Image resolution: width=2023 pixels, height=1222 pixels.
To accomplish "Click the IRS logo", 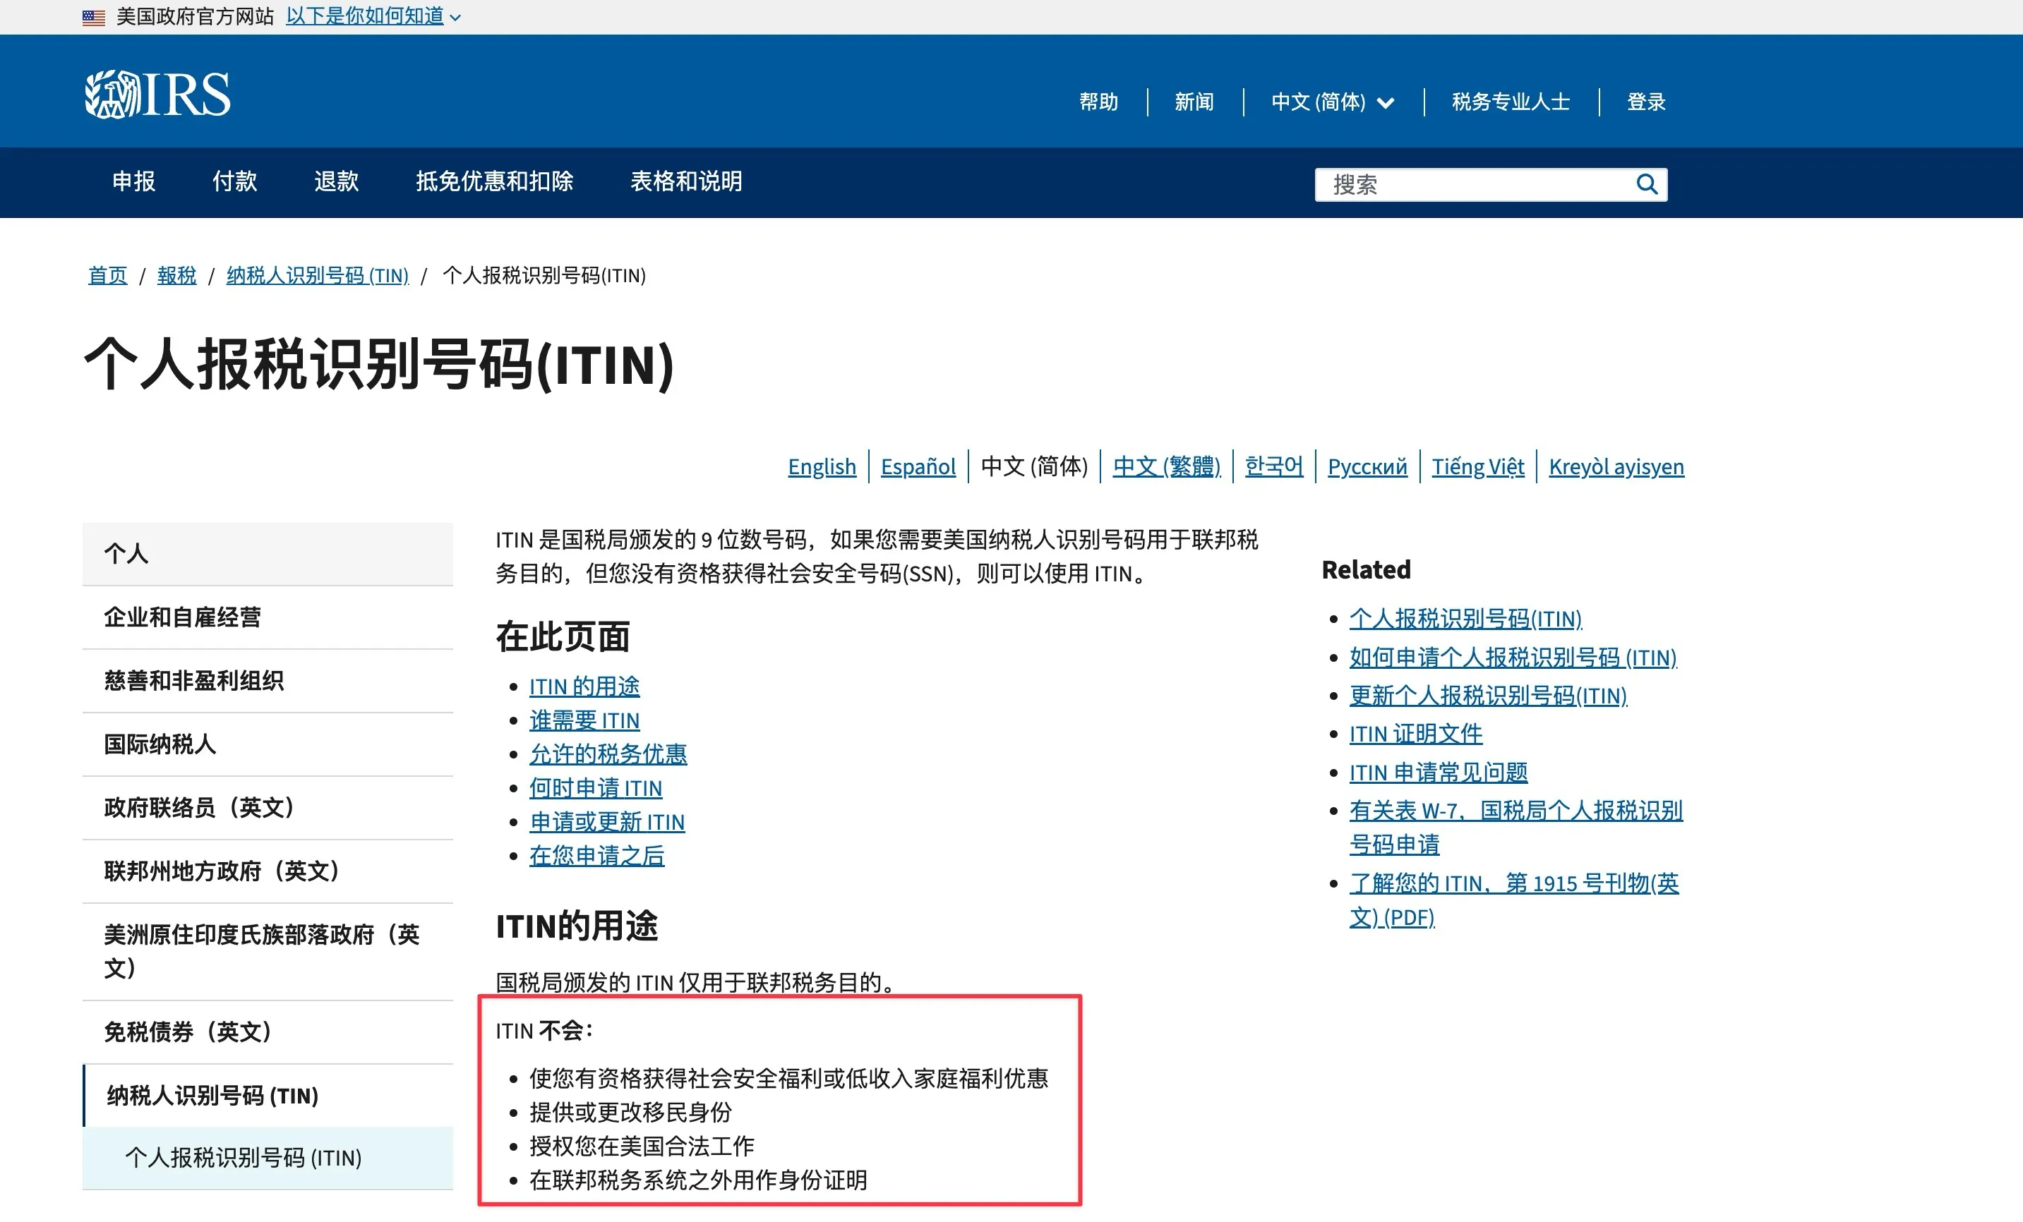I will 157,95.
